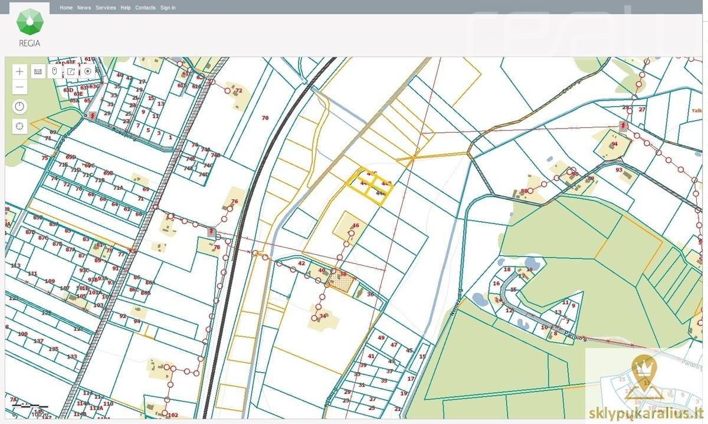Go to the Contacts page
Screen dimensions: 708x424
click(145, 8)
